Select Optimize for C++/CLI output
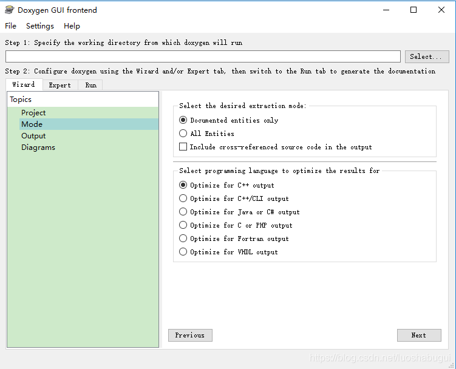The image size is (456, 369). [x=234, y=198]
